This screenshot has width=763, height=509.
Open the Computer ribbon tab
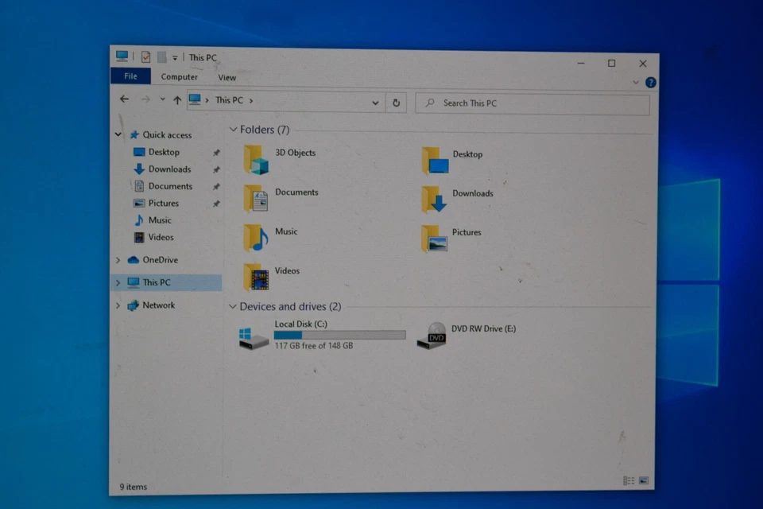point(179,76)
